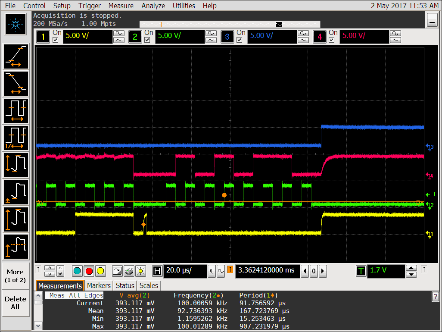Open channel 2 setup button
442x332 pixels.
(135, 37)
